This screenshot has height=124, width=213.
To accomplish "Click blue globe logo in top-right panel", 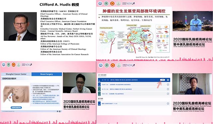I will (100, 4).
